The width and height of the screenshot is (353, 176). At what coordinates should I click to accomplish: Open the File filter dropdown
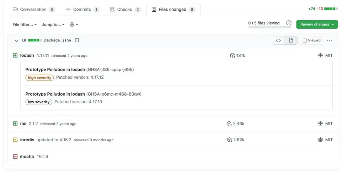tap(25, 25)
